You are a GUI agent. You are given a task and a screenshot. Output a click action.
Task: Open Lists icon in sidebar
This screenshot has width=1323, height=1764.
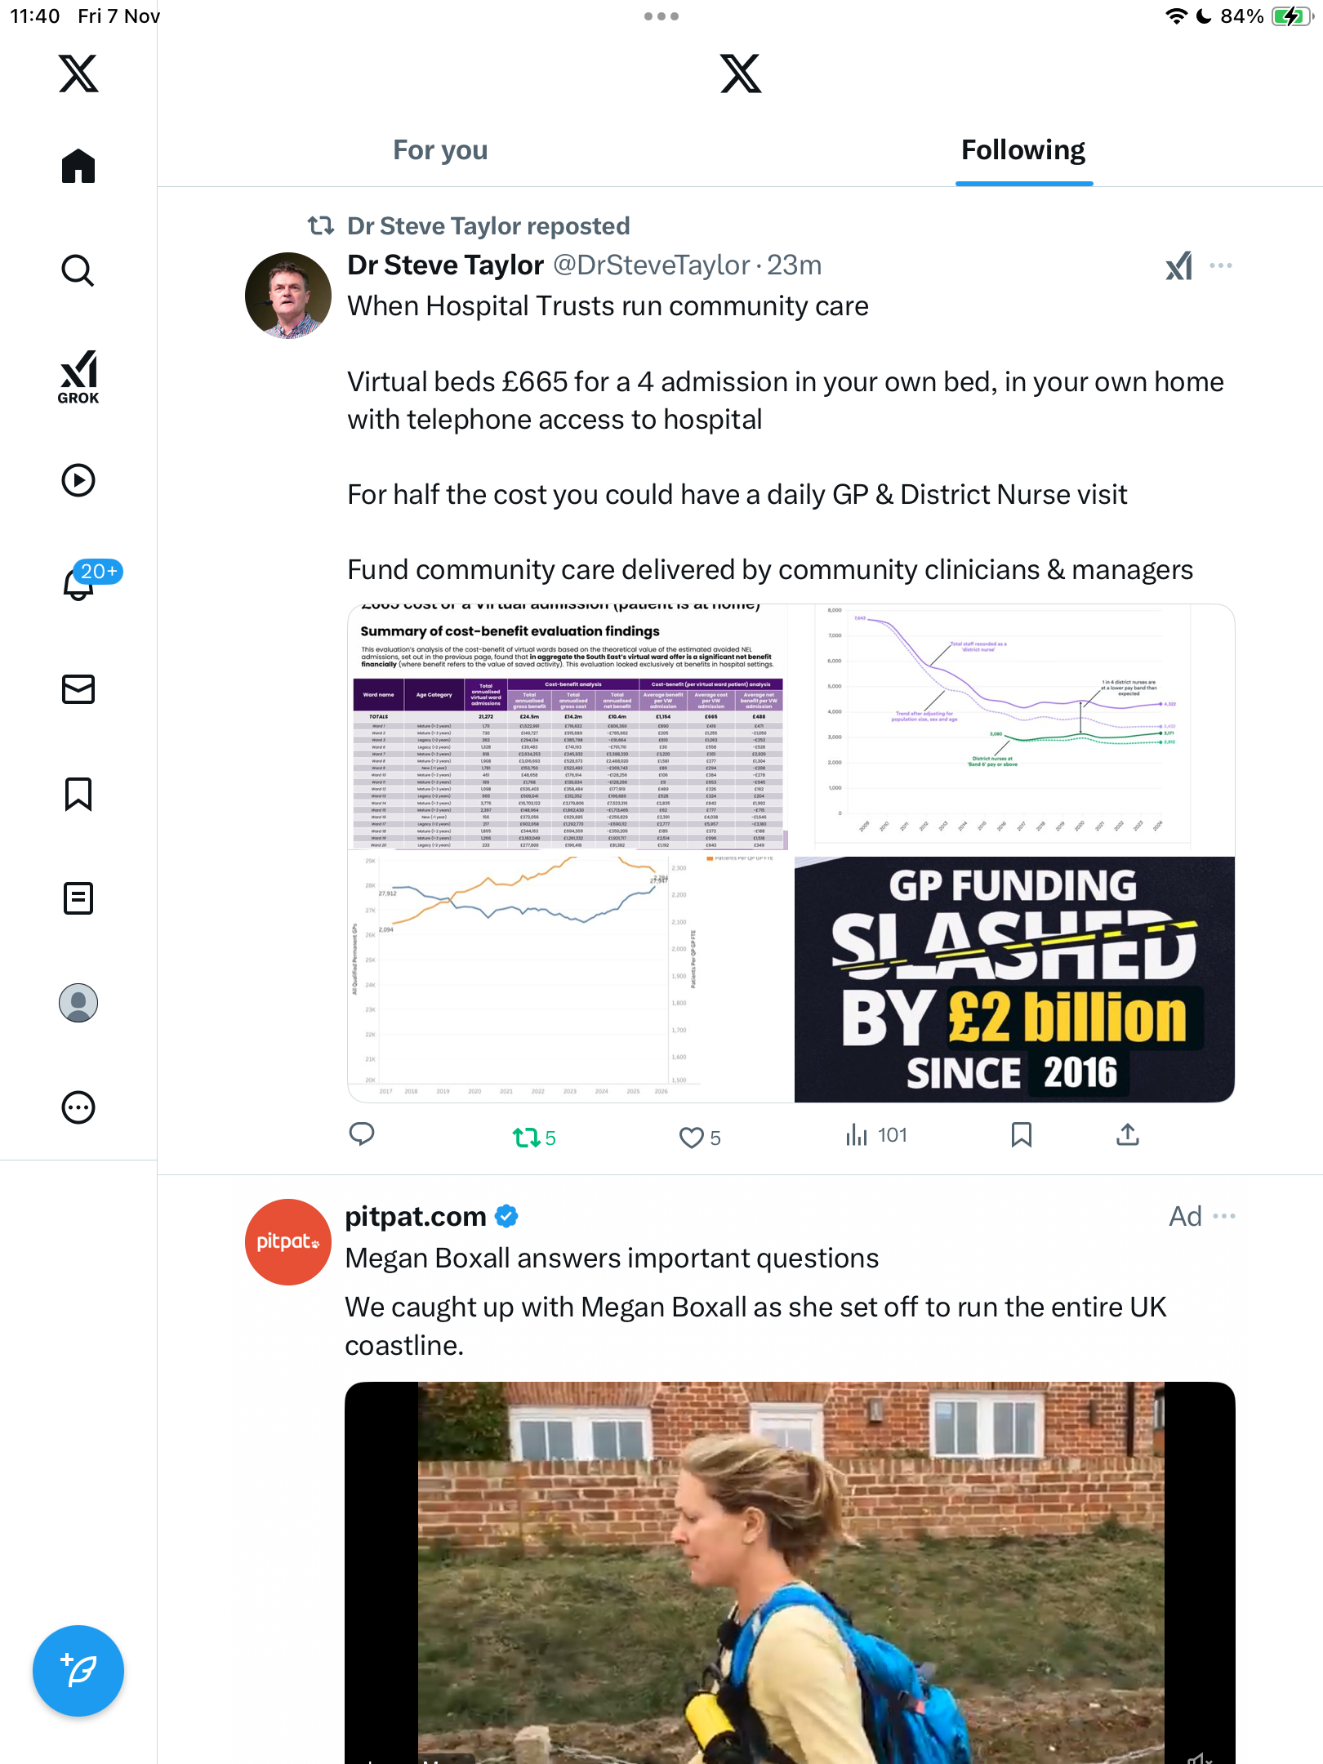click(x=78, y=898)
